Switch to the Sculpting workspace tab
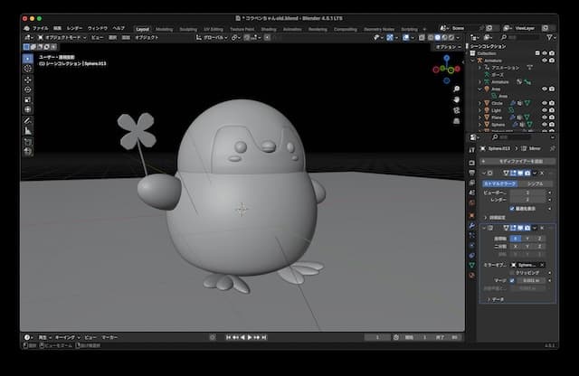Viewport: 579px width, 376px height. click(188, 29)
